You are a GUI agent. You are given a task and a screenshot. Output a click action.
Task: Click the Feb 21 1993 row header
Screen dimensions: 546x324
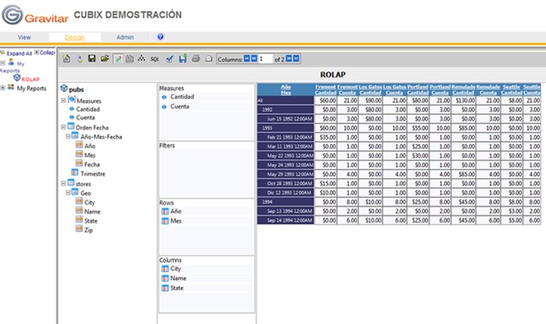(x=286, y=137)
